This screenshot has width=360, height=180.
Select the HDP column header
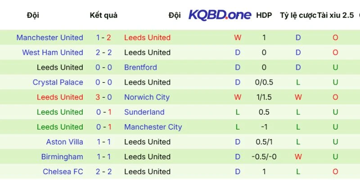coord(264,15)
